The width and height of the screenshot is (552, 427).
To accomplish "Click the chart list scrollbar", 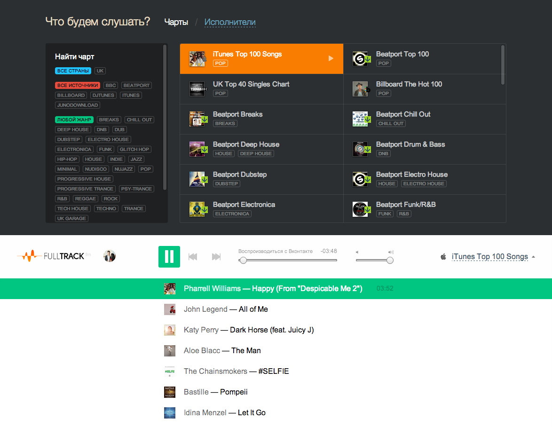I will click(503, 65).
